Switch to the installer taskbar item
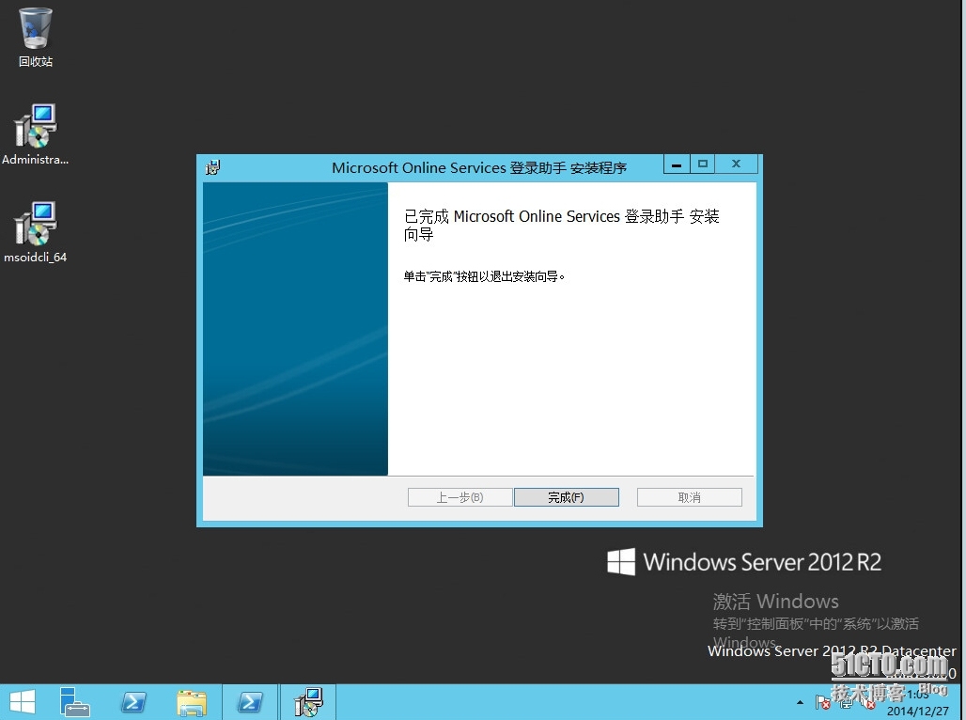The width and height of the screenshot is (966, 720). point(308,702)
